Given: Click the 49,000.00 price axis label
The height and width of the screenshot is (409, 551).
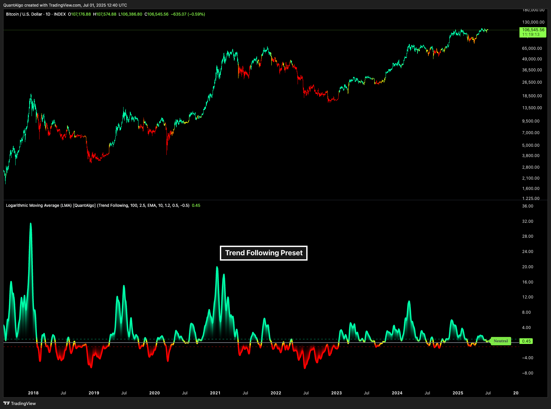Looking at the screenshot, I should (532, 59).
